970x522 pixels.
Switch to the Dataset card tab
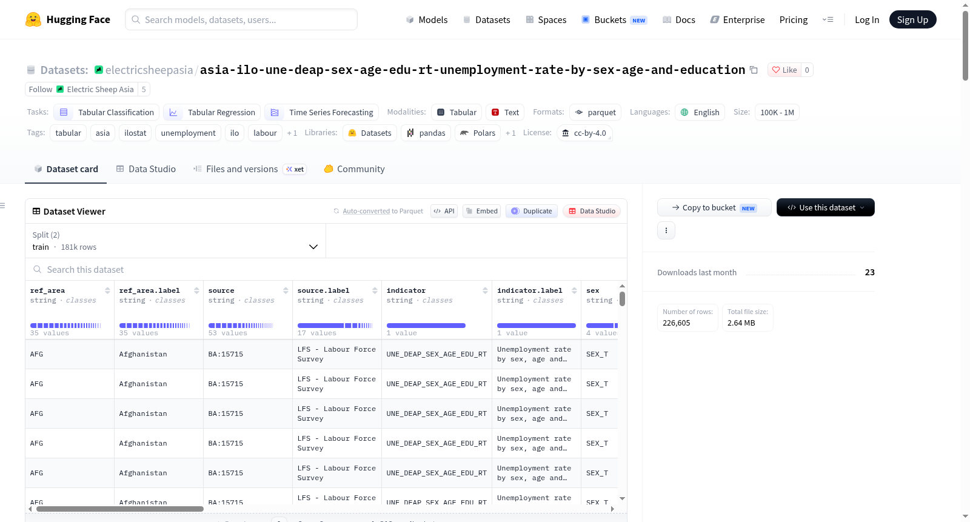[66, 169]
